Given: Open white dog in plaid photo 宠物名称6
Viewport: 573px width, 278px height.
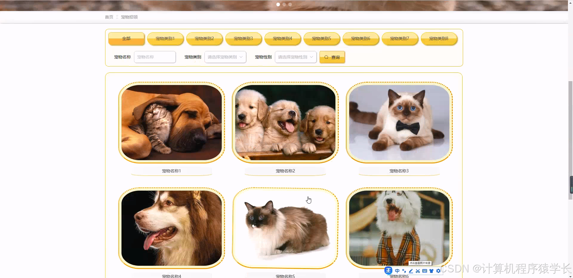Looking at the screenshot, I should pos(399,228).
